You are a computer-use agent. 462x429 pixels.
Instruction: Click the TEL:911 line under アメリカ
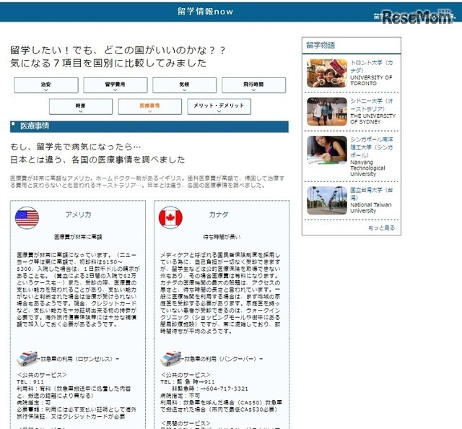coord(30,382)
